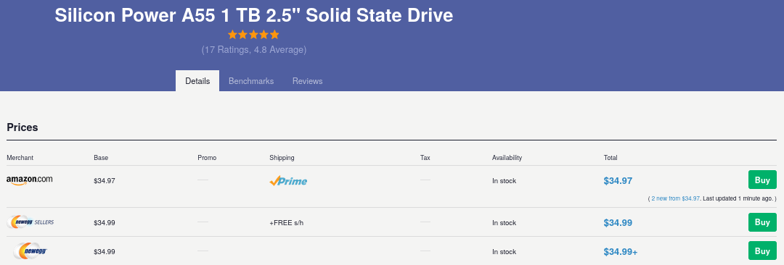
Task: Click the Shipping column header
Action: coord(282,158)
